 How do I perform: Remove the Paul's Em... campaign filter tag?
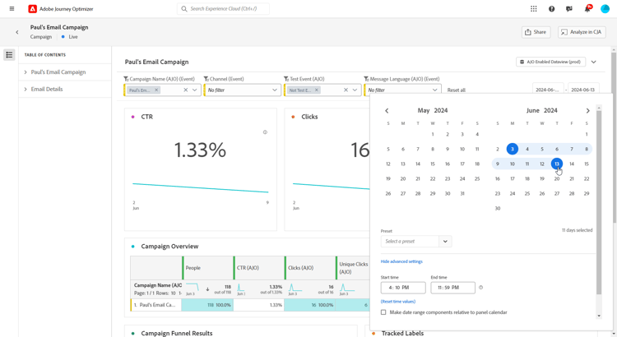tap(156, 90)
